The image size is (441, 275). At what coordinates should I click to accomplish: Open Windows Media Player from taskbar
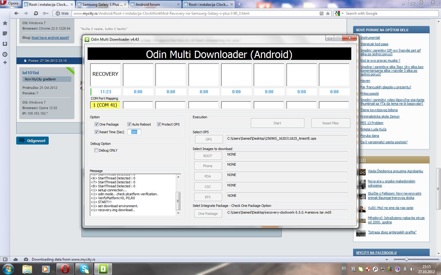46,269
